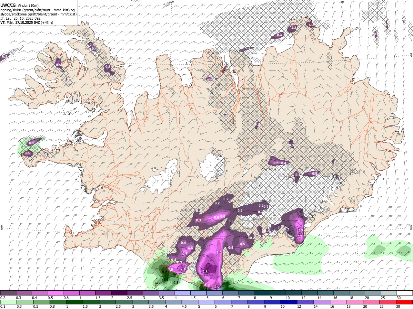Click the "15W" longitude label
The image size is (413, 309).
(342, 2)
